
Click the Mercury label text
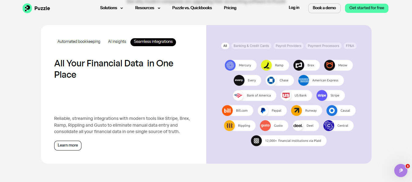tap(245, 65)
